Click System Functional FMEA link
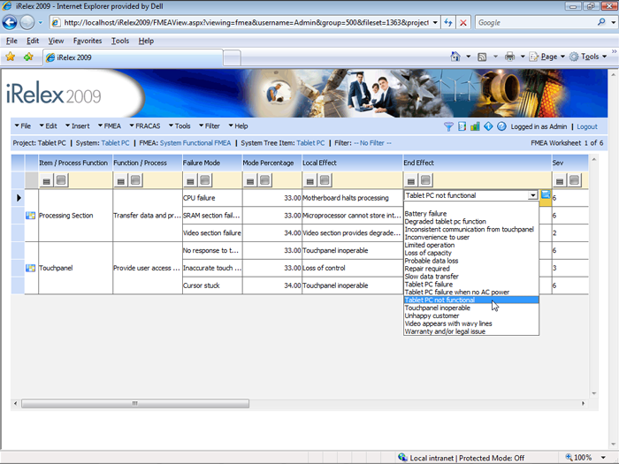 [x=195, y=143]
